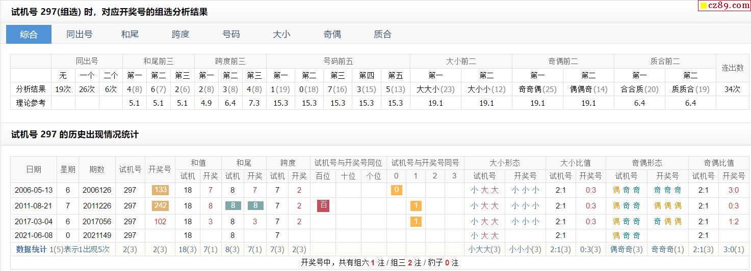Viewport: 751px width, 271px height.
Task: Click orange 1 badge in 2011-08-21 row
Action: tap(416, 206)
